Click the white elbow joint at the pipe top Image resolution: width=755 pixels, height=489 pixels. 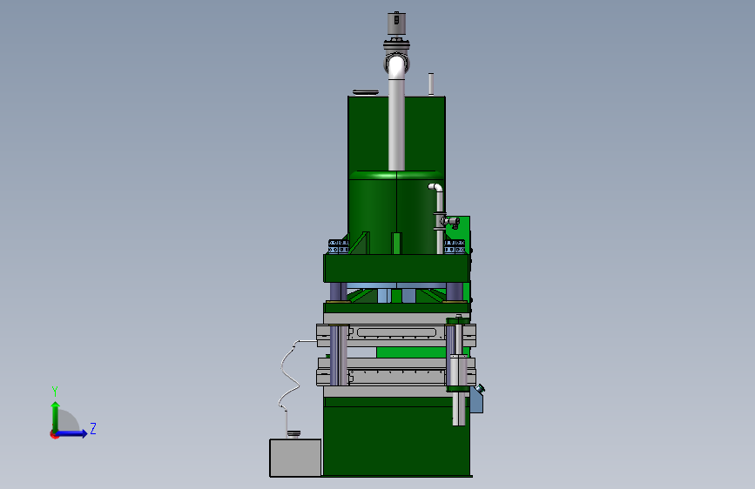click(397, 66)
